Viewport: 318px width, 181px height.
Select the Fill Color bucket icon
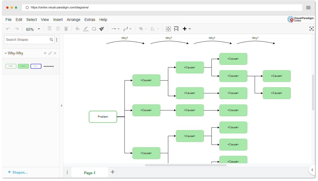tap(77, 29)
